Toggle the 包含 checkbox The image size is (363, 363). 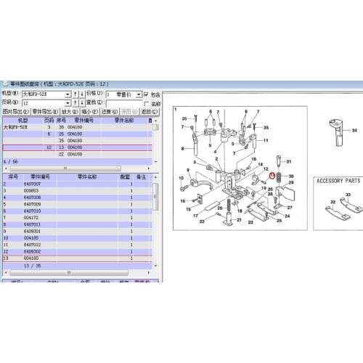click(x=146, y=94)
